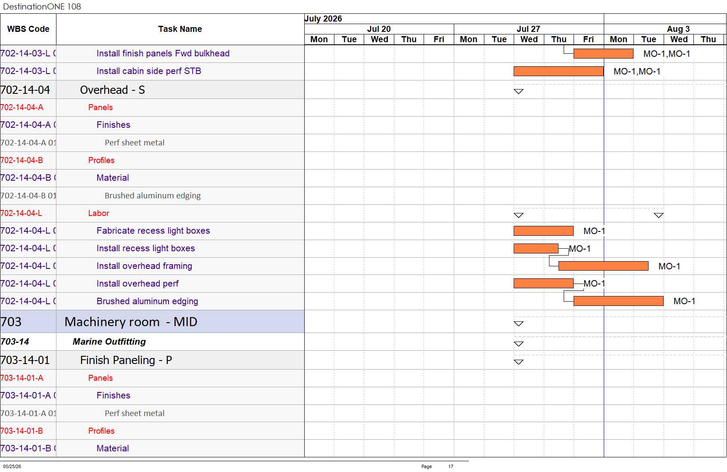Select the Jul 27 week header

(x=528, y=29)
